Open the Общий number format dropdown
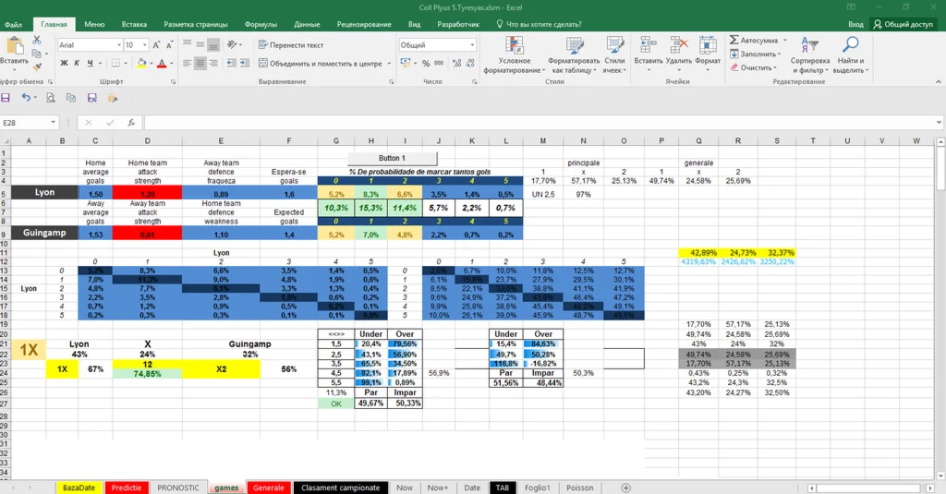The height and width of the screenshot is (494, 946). [472, 45]
